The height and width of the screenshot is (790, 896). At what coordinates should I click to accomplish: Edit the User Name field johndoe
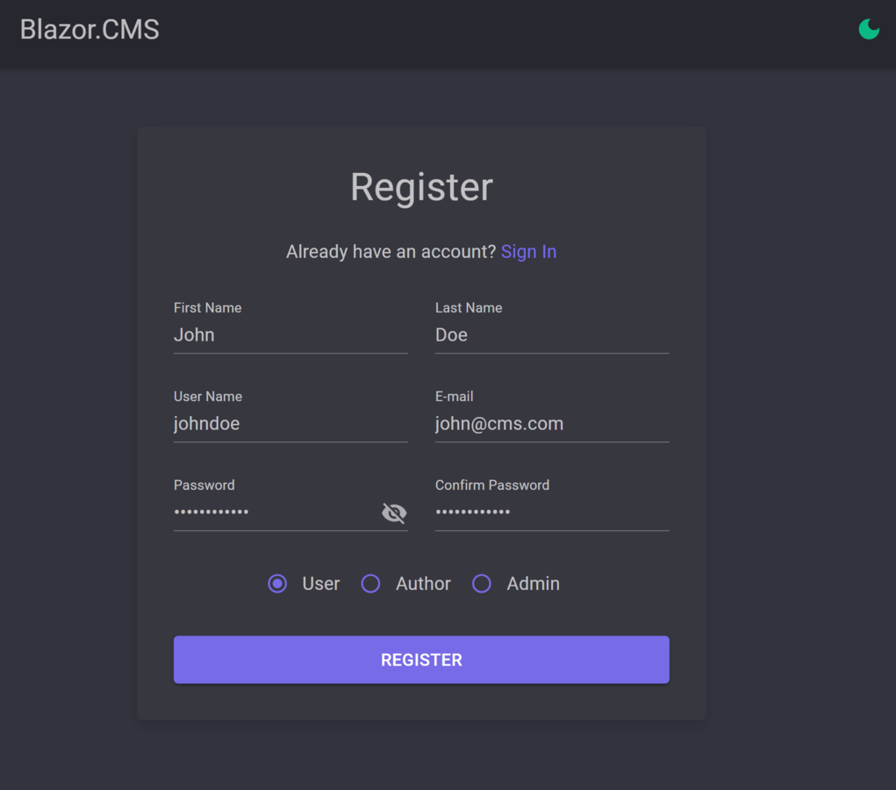(x=290, y=424)
